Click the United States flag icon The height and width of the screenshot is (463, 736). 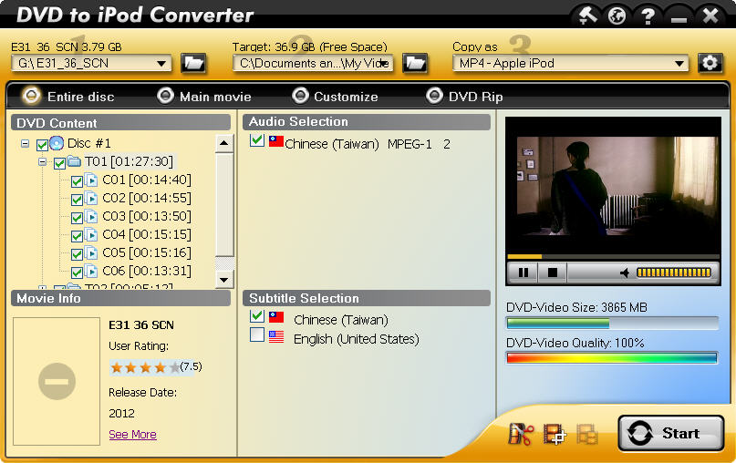[x=276, y=336]
